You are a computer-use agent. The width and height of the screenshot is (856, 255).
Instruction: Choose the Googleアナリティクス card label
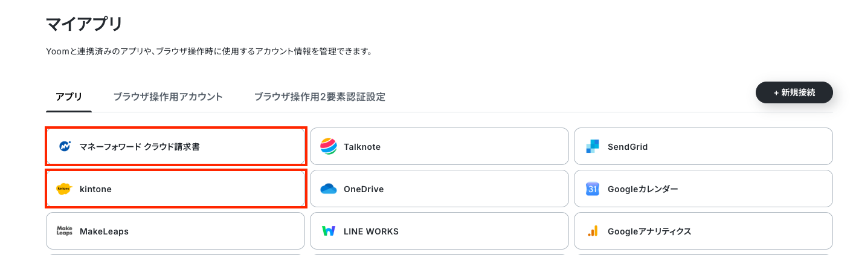tap(649, 231)
